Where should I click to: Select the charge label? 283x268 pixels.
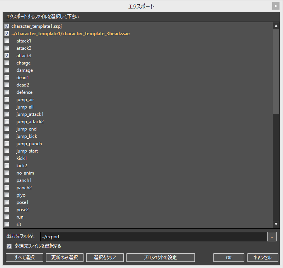click(24, 63)
